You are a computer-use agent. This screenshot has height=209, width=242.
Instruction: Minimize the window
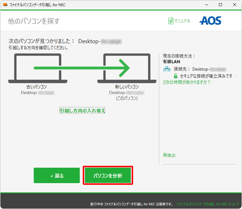tap(207, 5)
